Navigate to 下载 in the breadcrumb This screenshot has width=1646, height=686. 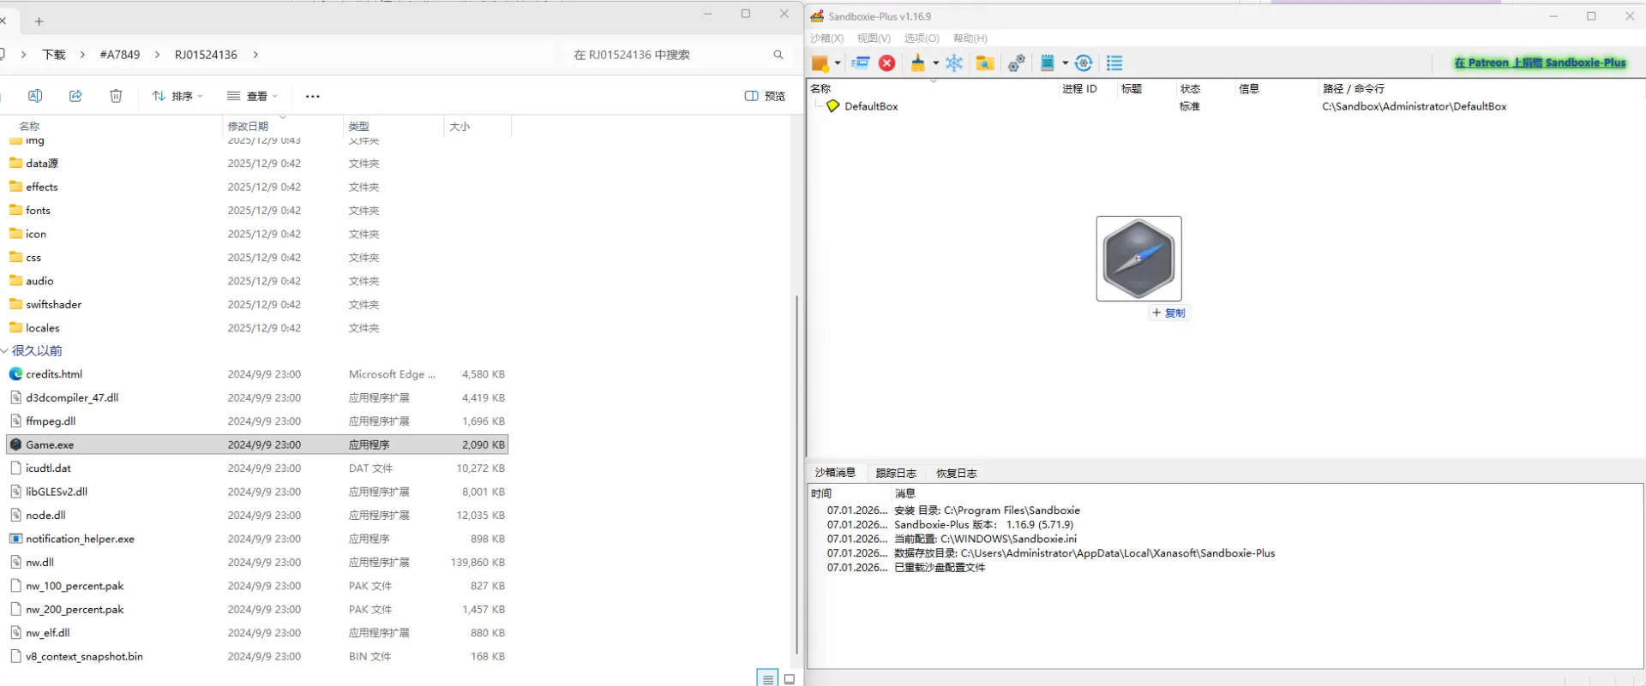[54, 55]
